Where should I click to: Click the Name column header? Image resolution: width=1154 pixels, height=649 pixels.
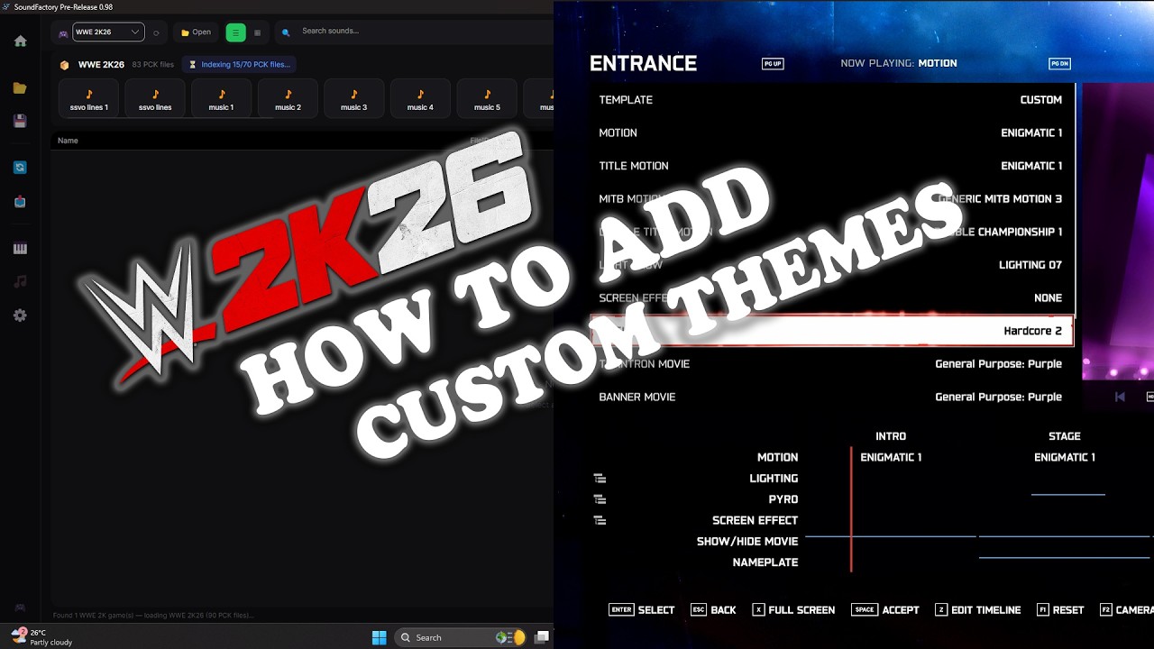click(68, 141)
